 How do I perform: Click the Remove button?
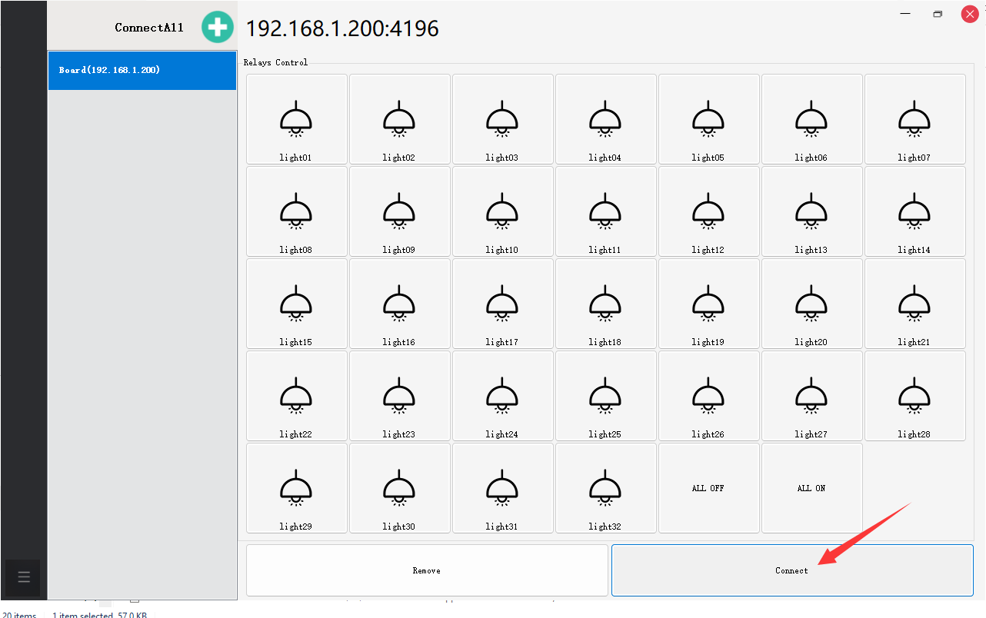(427, 570)
